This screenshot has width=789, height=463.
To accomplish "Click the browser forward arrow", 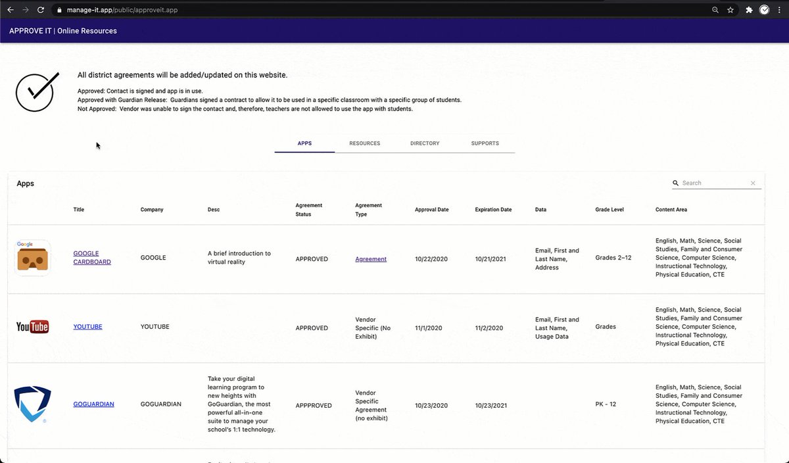I will [x=26, y=10].
